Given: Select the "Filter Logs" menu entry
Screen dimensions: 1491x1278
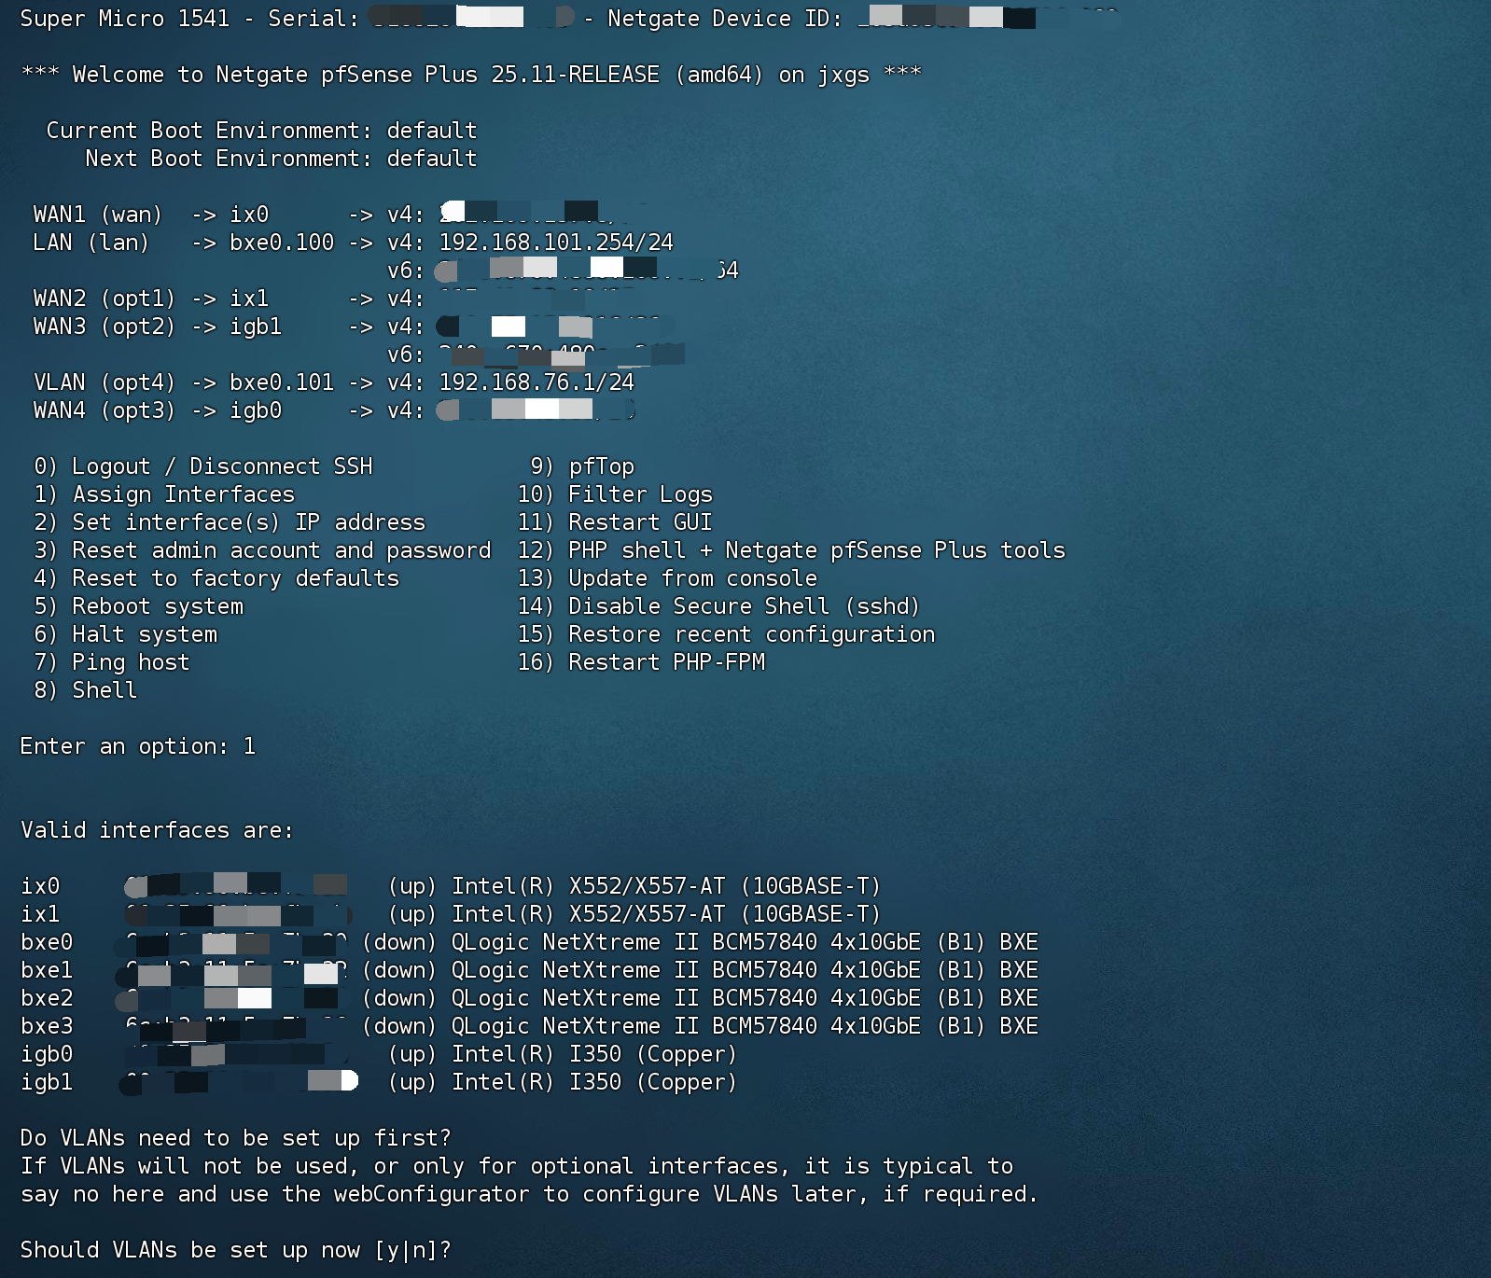Looking at the screenshot, I should click(x=640, y=494).
